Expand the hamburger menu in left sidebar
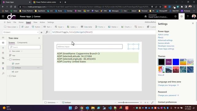 coord(3,38)
